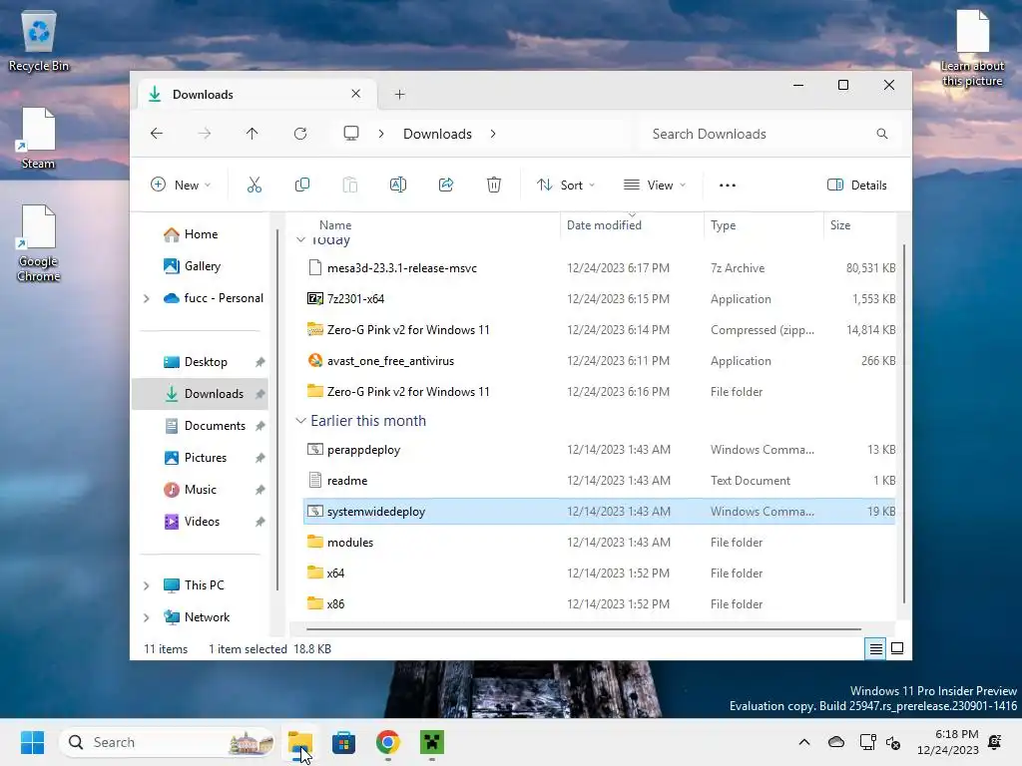Refresh the Downloads folder
The height and width of the screenshot is (766, 1022).
(x=300, y=134)
